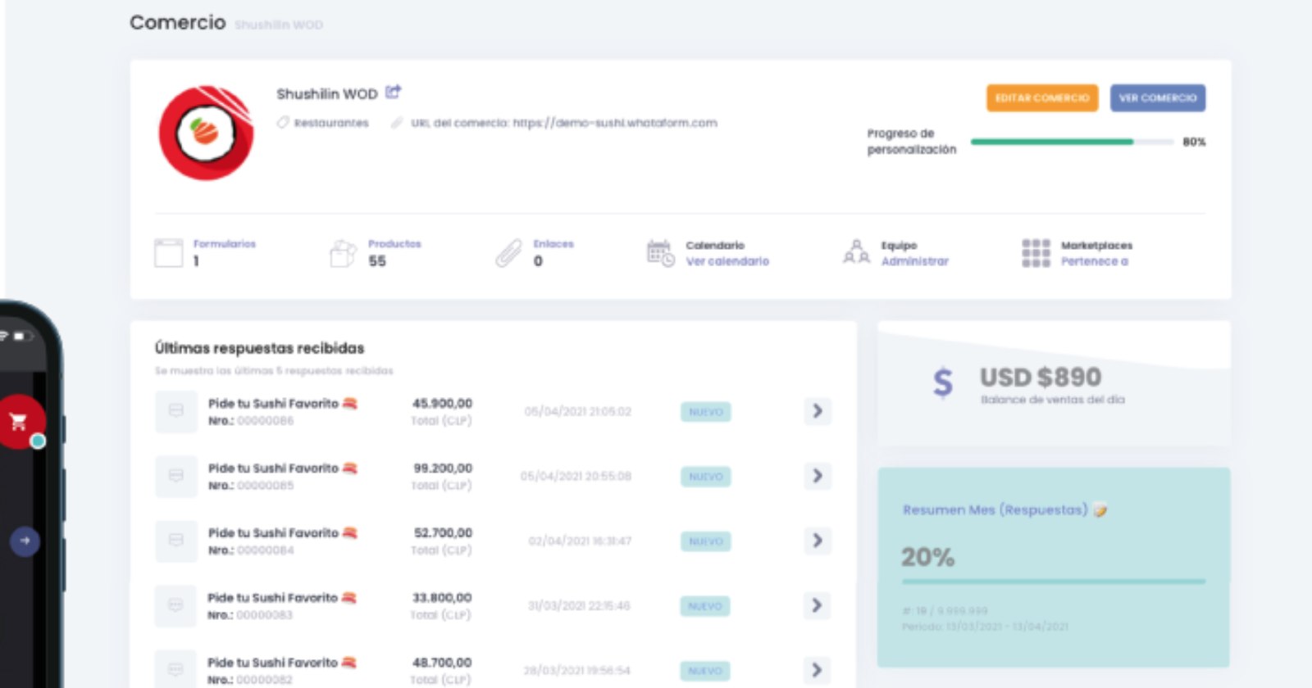
Task: Click the Nuevo badge on the 33.800,00 order
Action: click(x=705, y=606)
